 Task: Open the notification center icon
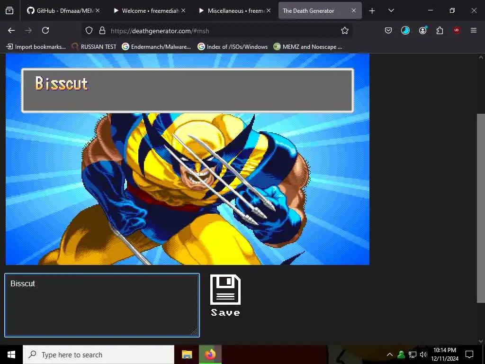point(469,355)
